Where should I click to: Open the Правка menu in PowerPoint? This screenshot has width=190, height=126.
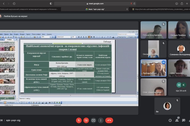[6, 34]
